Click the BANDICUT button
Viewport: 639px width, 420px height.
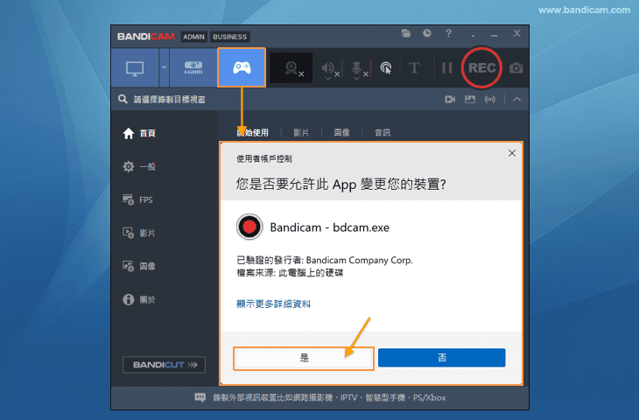coord(165,365)
